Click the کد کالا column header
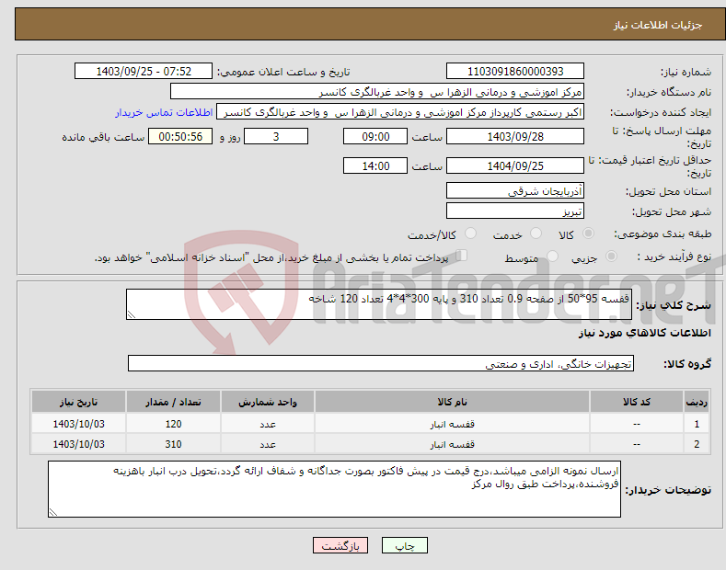The image size is (726, 570). [637, 402]
